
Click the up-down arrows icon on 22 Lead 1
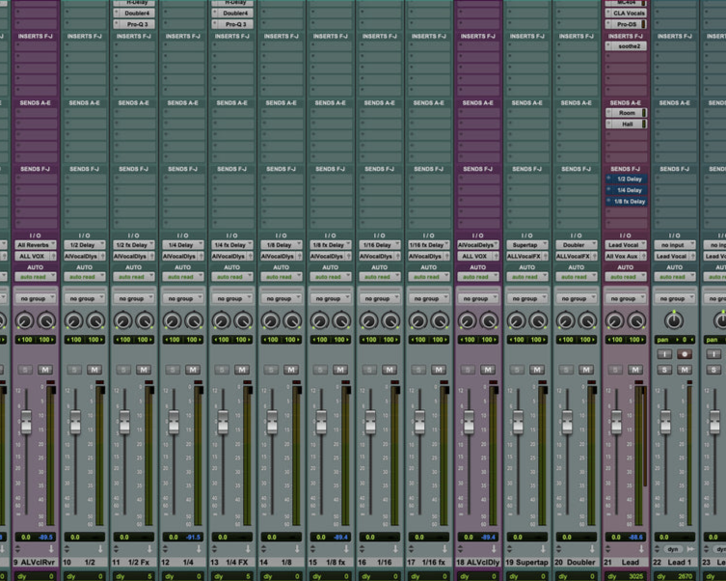657,549
